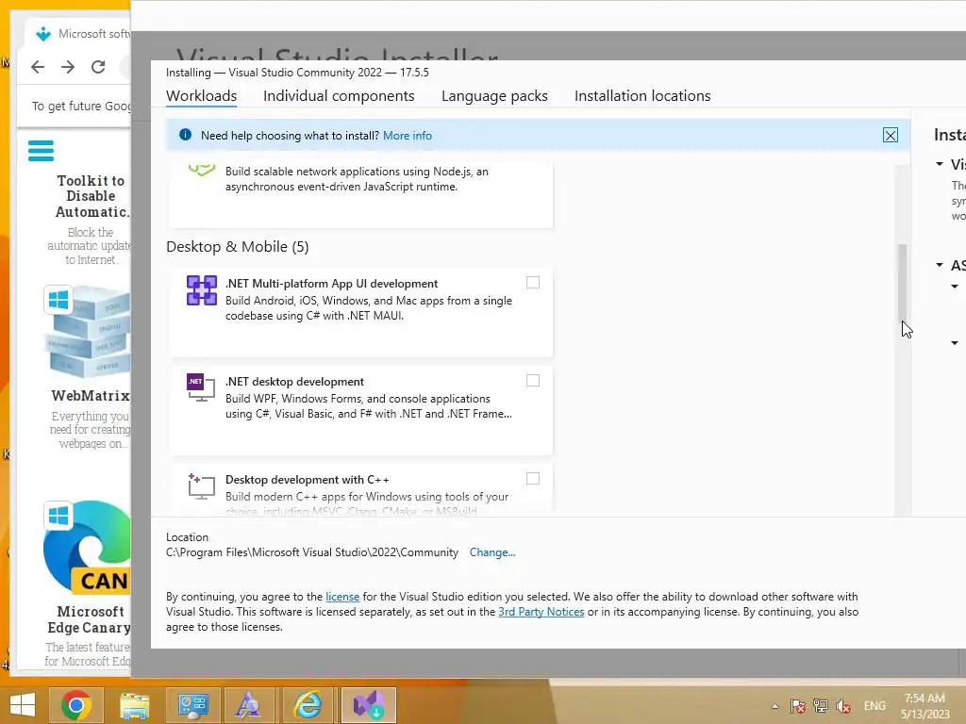Viewport: 966px width, 724px height.
Task: Select the Node.js workload description card
Action: (361, 194)
